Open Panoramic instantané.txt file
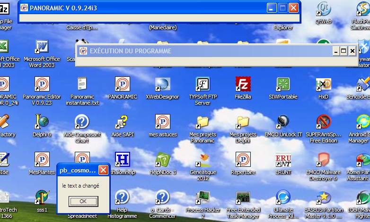Screen dimensions: 370x222 pyautogui.click(x=82, y=84)
